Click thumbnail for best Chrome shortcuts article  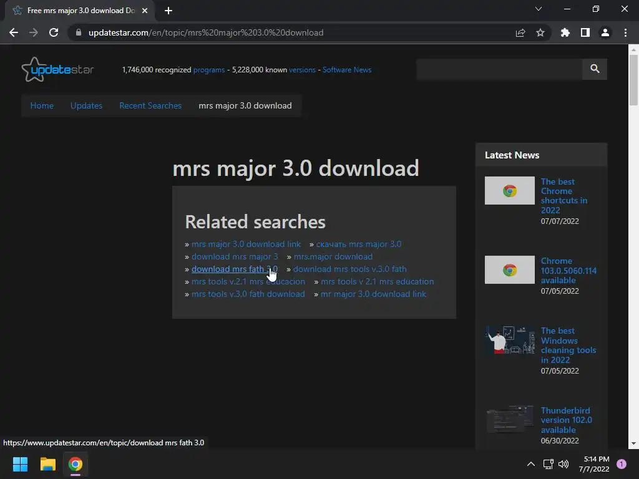[509, 191]
